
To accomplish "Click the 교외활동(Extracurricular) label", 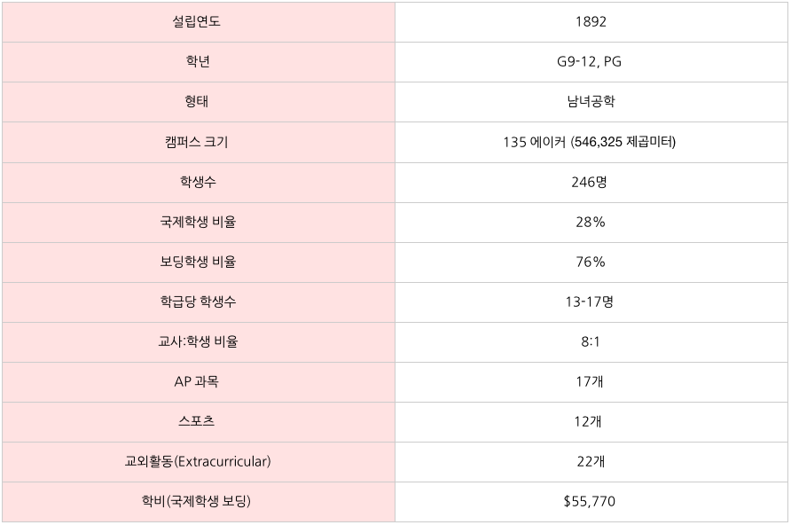I will [x=197, y=461].
